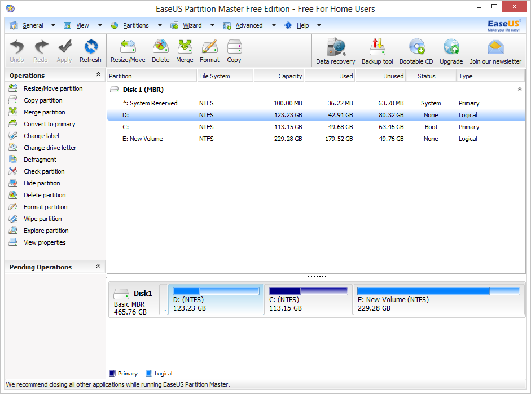Click the Upgrade globe icon
Screen dimensions: 531x394
(451, 47)
